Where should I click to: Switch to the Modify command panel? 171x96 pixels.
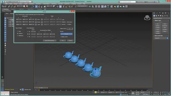pos(157,13)
